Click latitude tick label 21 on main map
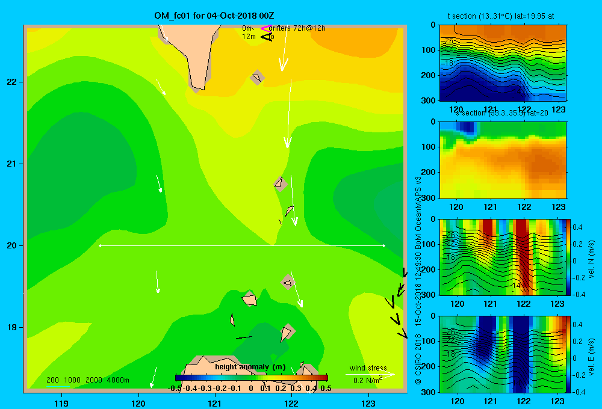The image size is (602, 409). point(12,164)
